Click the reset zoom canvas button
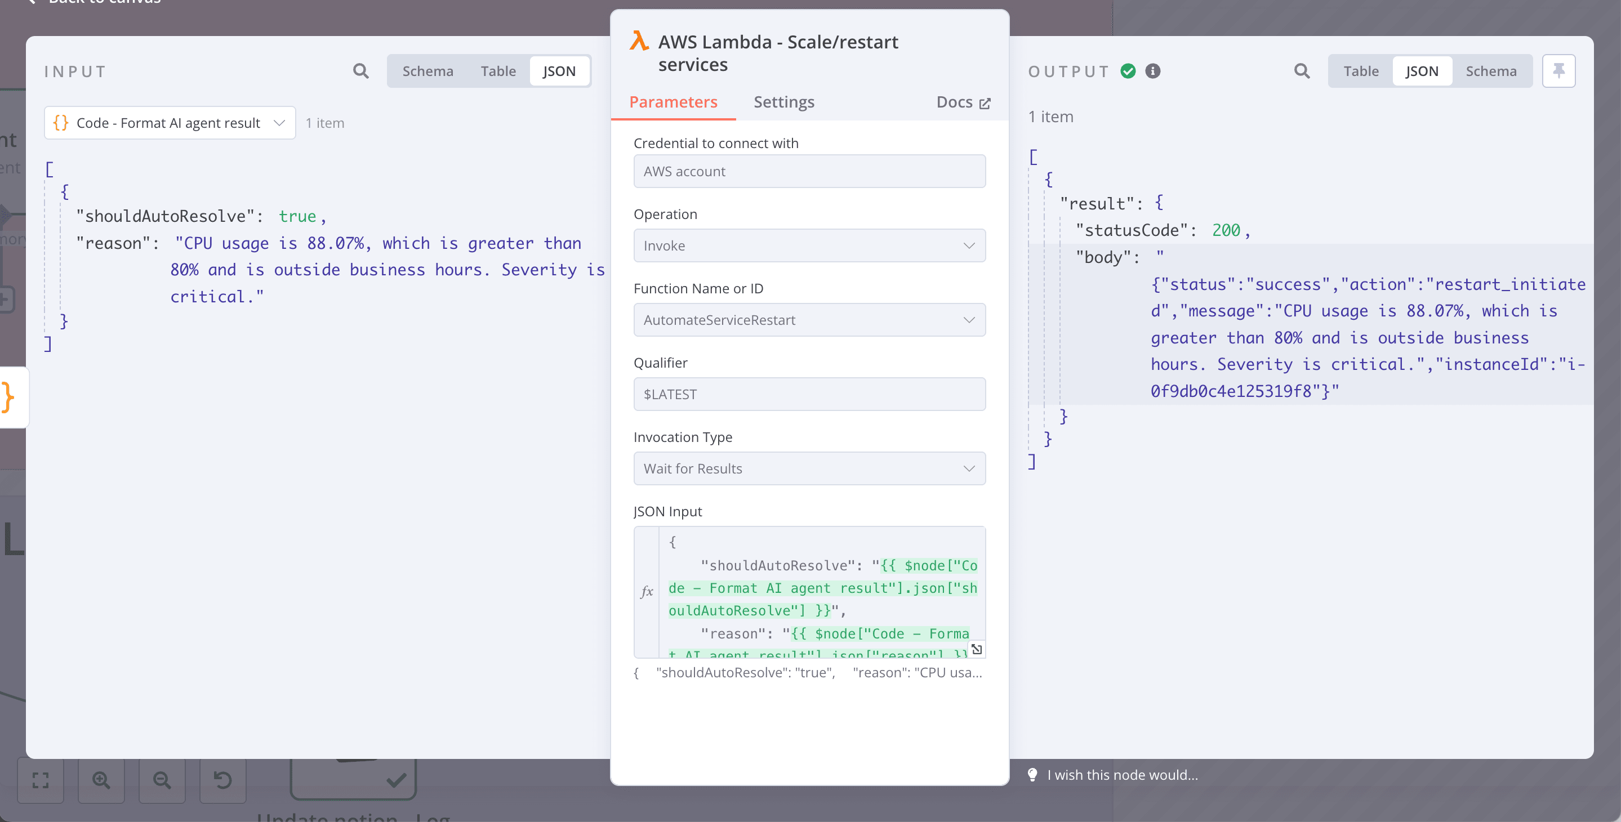The image size is (1621, 822). point(223,780)
